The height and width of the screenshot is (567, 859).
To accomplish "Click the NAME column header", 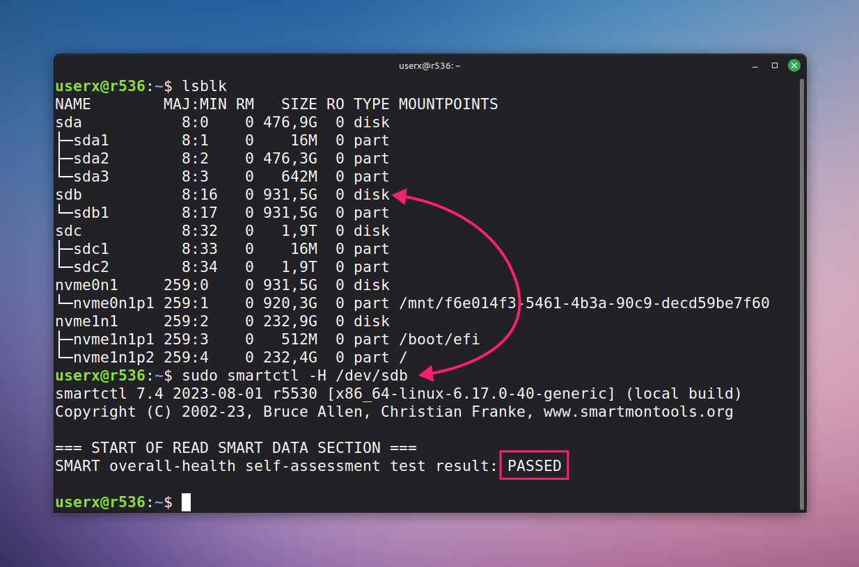I will [73, 104].
